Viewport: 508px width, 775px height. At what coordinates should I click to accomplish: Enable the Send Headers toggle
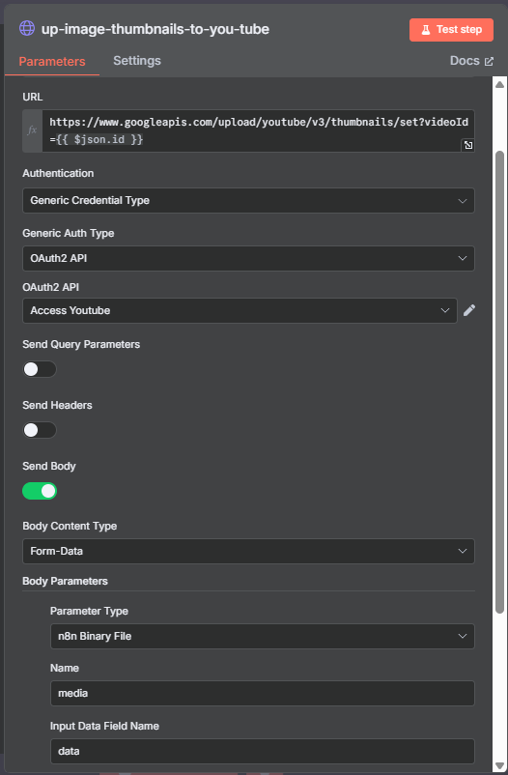click(x=40, y=430)
